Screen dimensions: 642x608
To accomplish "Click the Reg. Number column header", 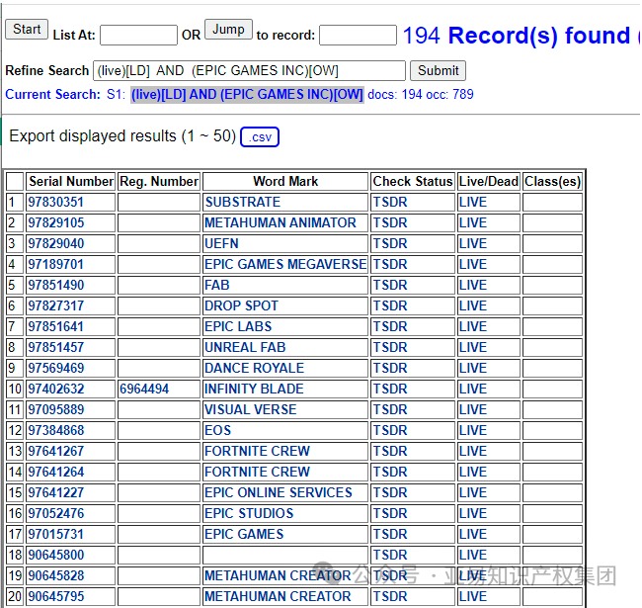I will click(x=159, y=182).
